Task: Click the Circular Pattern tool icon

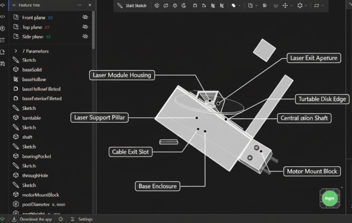Action: [300, 5]
